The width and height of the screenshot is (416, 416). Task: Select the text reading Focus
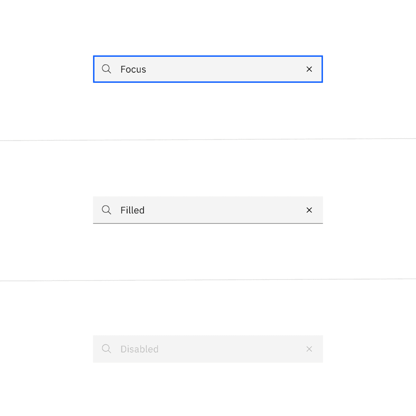click(x=133, y=69)
